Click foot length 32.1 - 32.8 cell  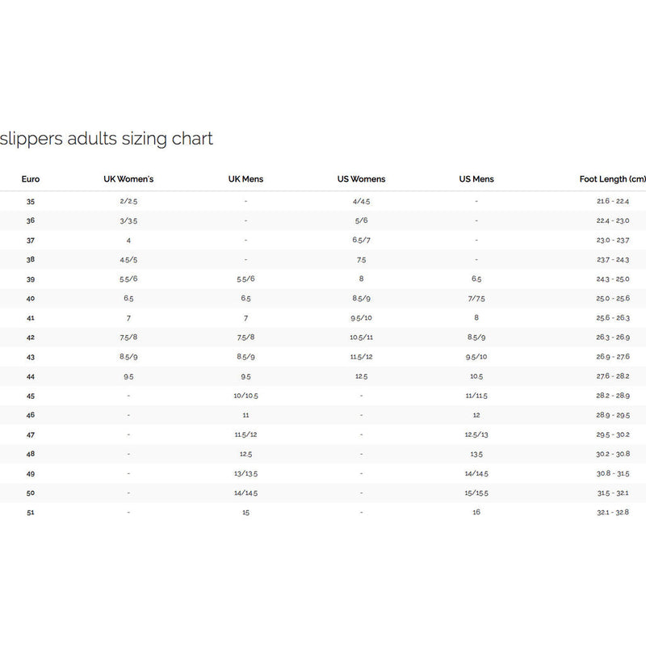(x=612, y=512)
